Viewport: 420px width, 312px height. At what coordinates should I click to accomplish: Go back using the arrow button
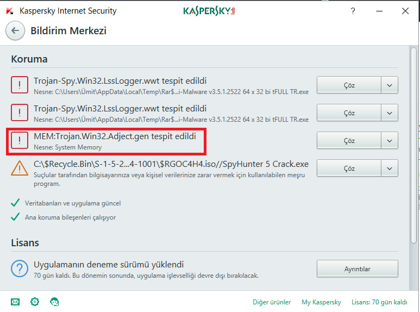[15, 30]
